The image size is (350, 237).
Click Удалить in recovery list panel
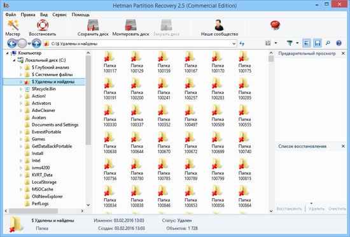(x=316, y=208)
